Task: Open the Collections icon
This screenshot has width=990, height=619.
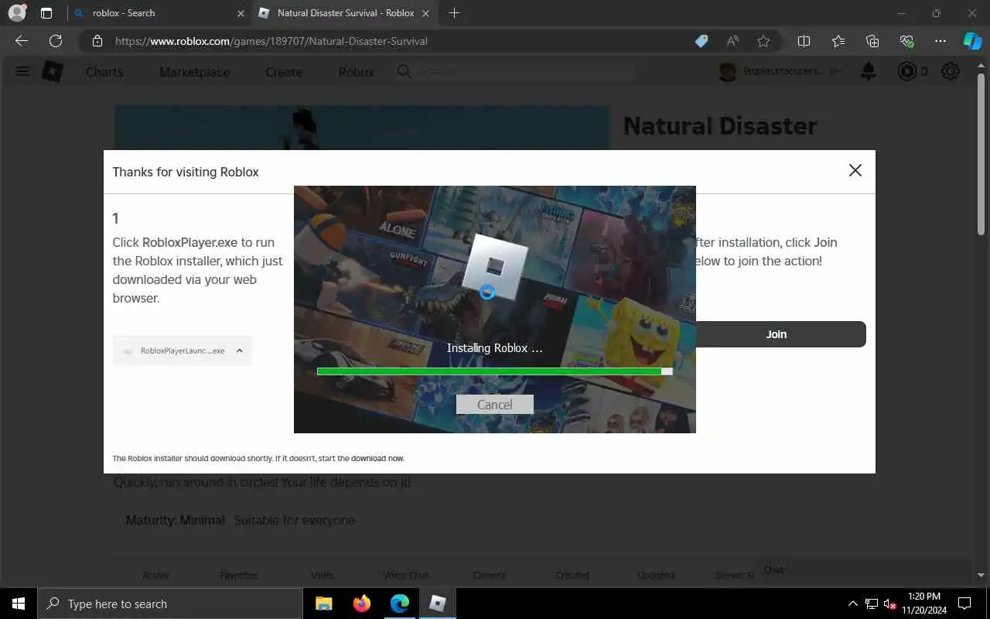Action: pos(872,41)
